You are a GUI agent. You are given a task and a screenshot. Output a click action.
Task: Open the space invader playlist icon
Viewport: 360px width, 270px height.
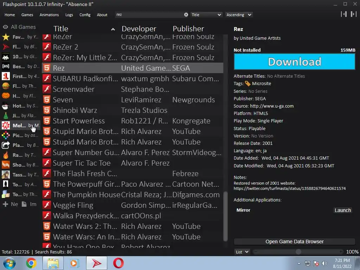[x=6, y=57]
